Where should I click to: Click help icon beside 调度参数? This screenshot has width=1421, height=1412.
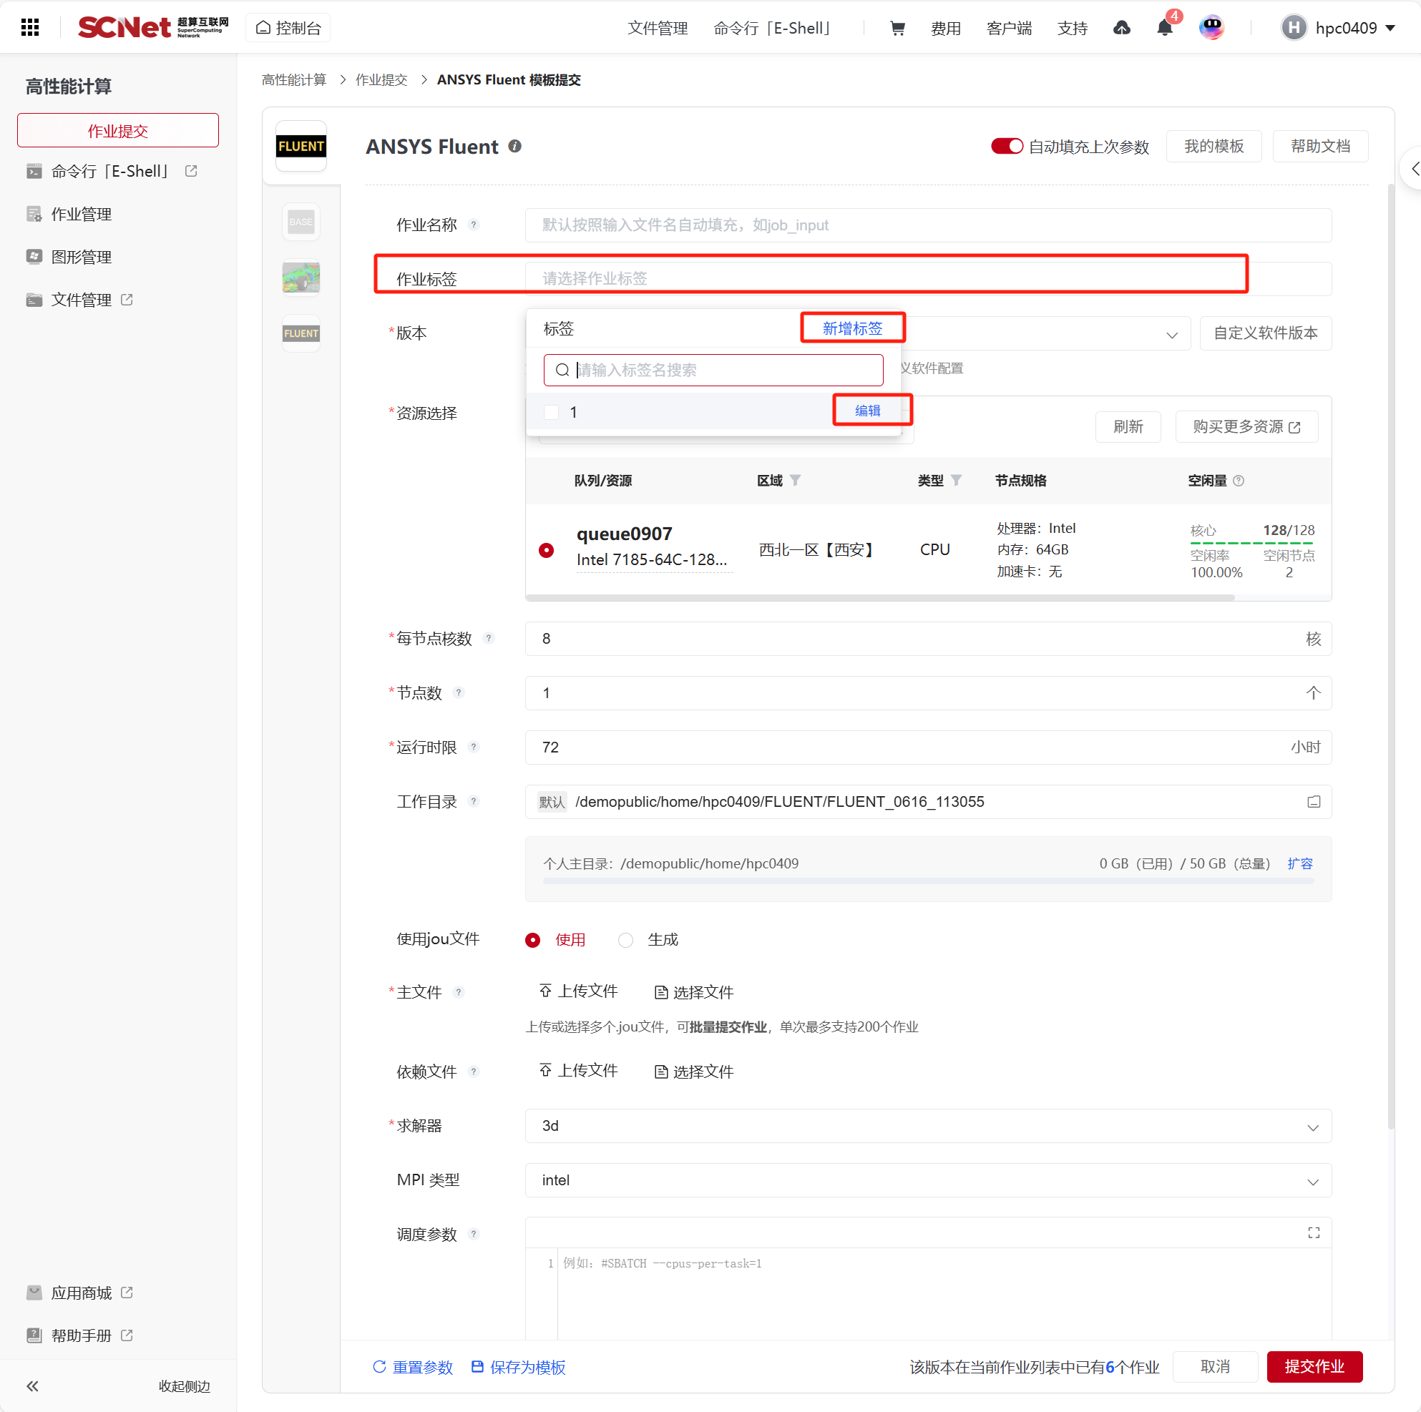pos(474,1234)
